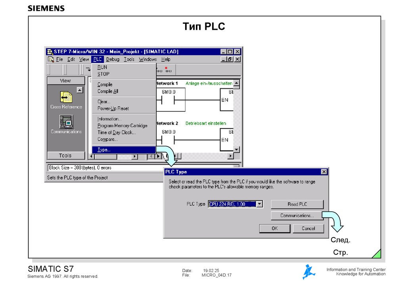
Task: Click the Anlage ein-/ausschalten comment
Action: [x=209, y=83]
